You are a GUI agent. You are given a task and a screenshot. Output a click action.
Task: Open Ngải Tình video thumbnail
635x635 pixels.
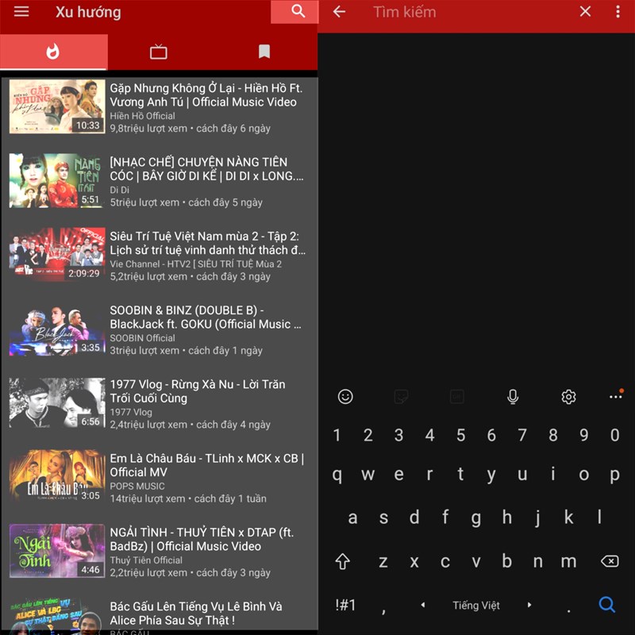[x=57, y=551]
